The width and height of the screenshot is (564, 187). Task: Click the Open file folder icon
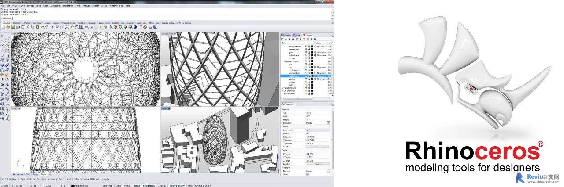8,27
